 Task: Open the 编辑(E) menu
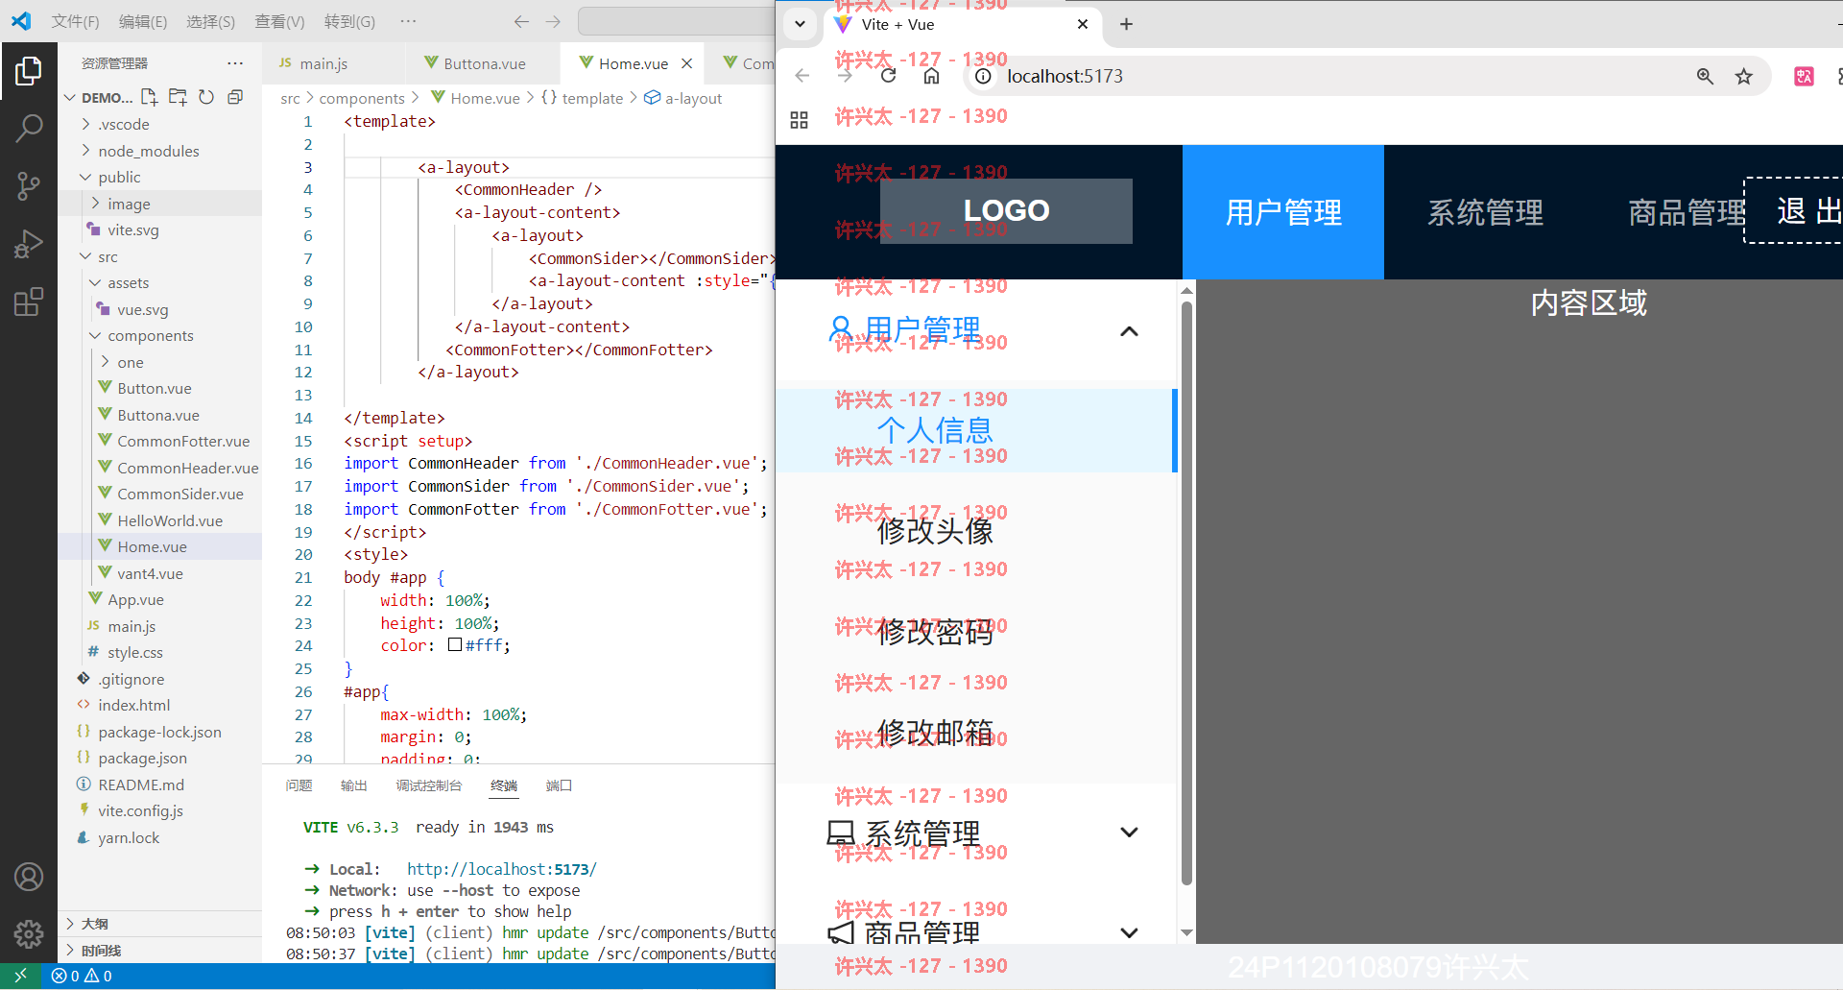tap(143, 21)
